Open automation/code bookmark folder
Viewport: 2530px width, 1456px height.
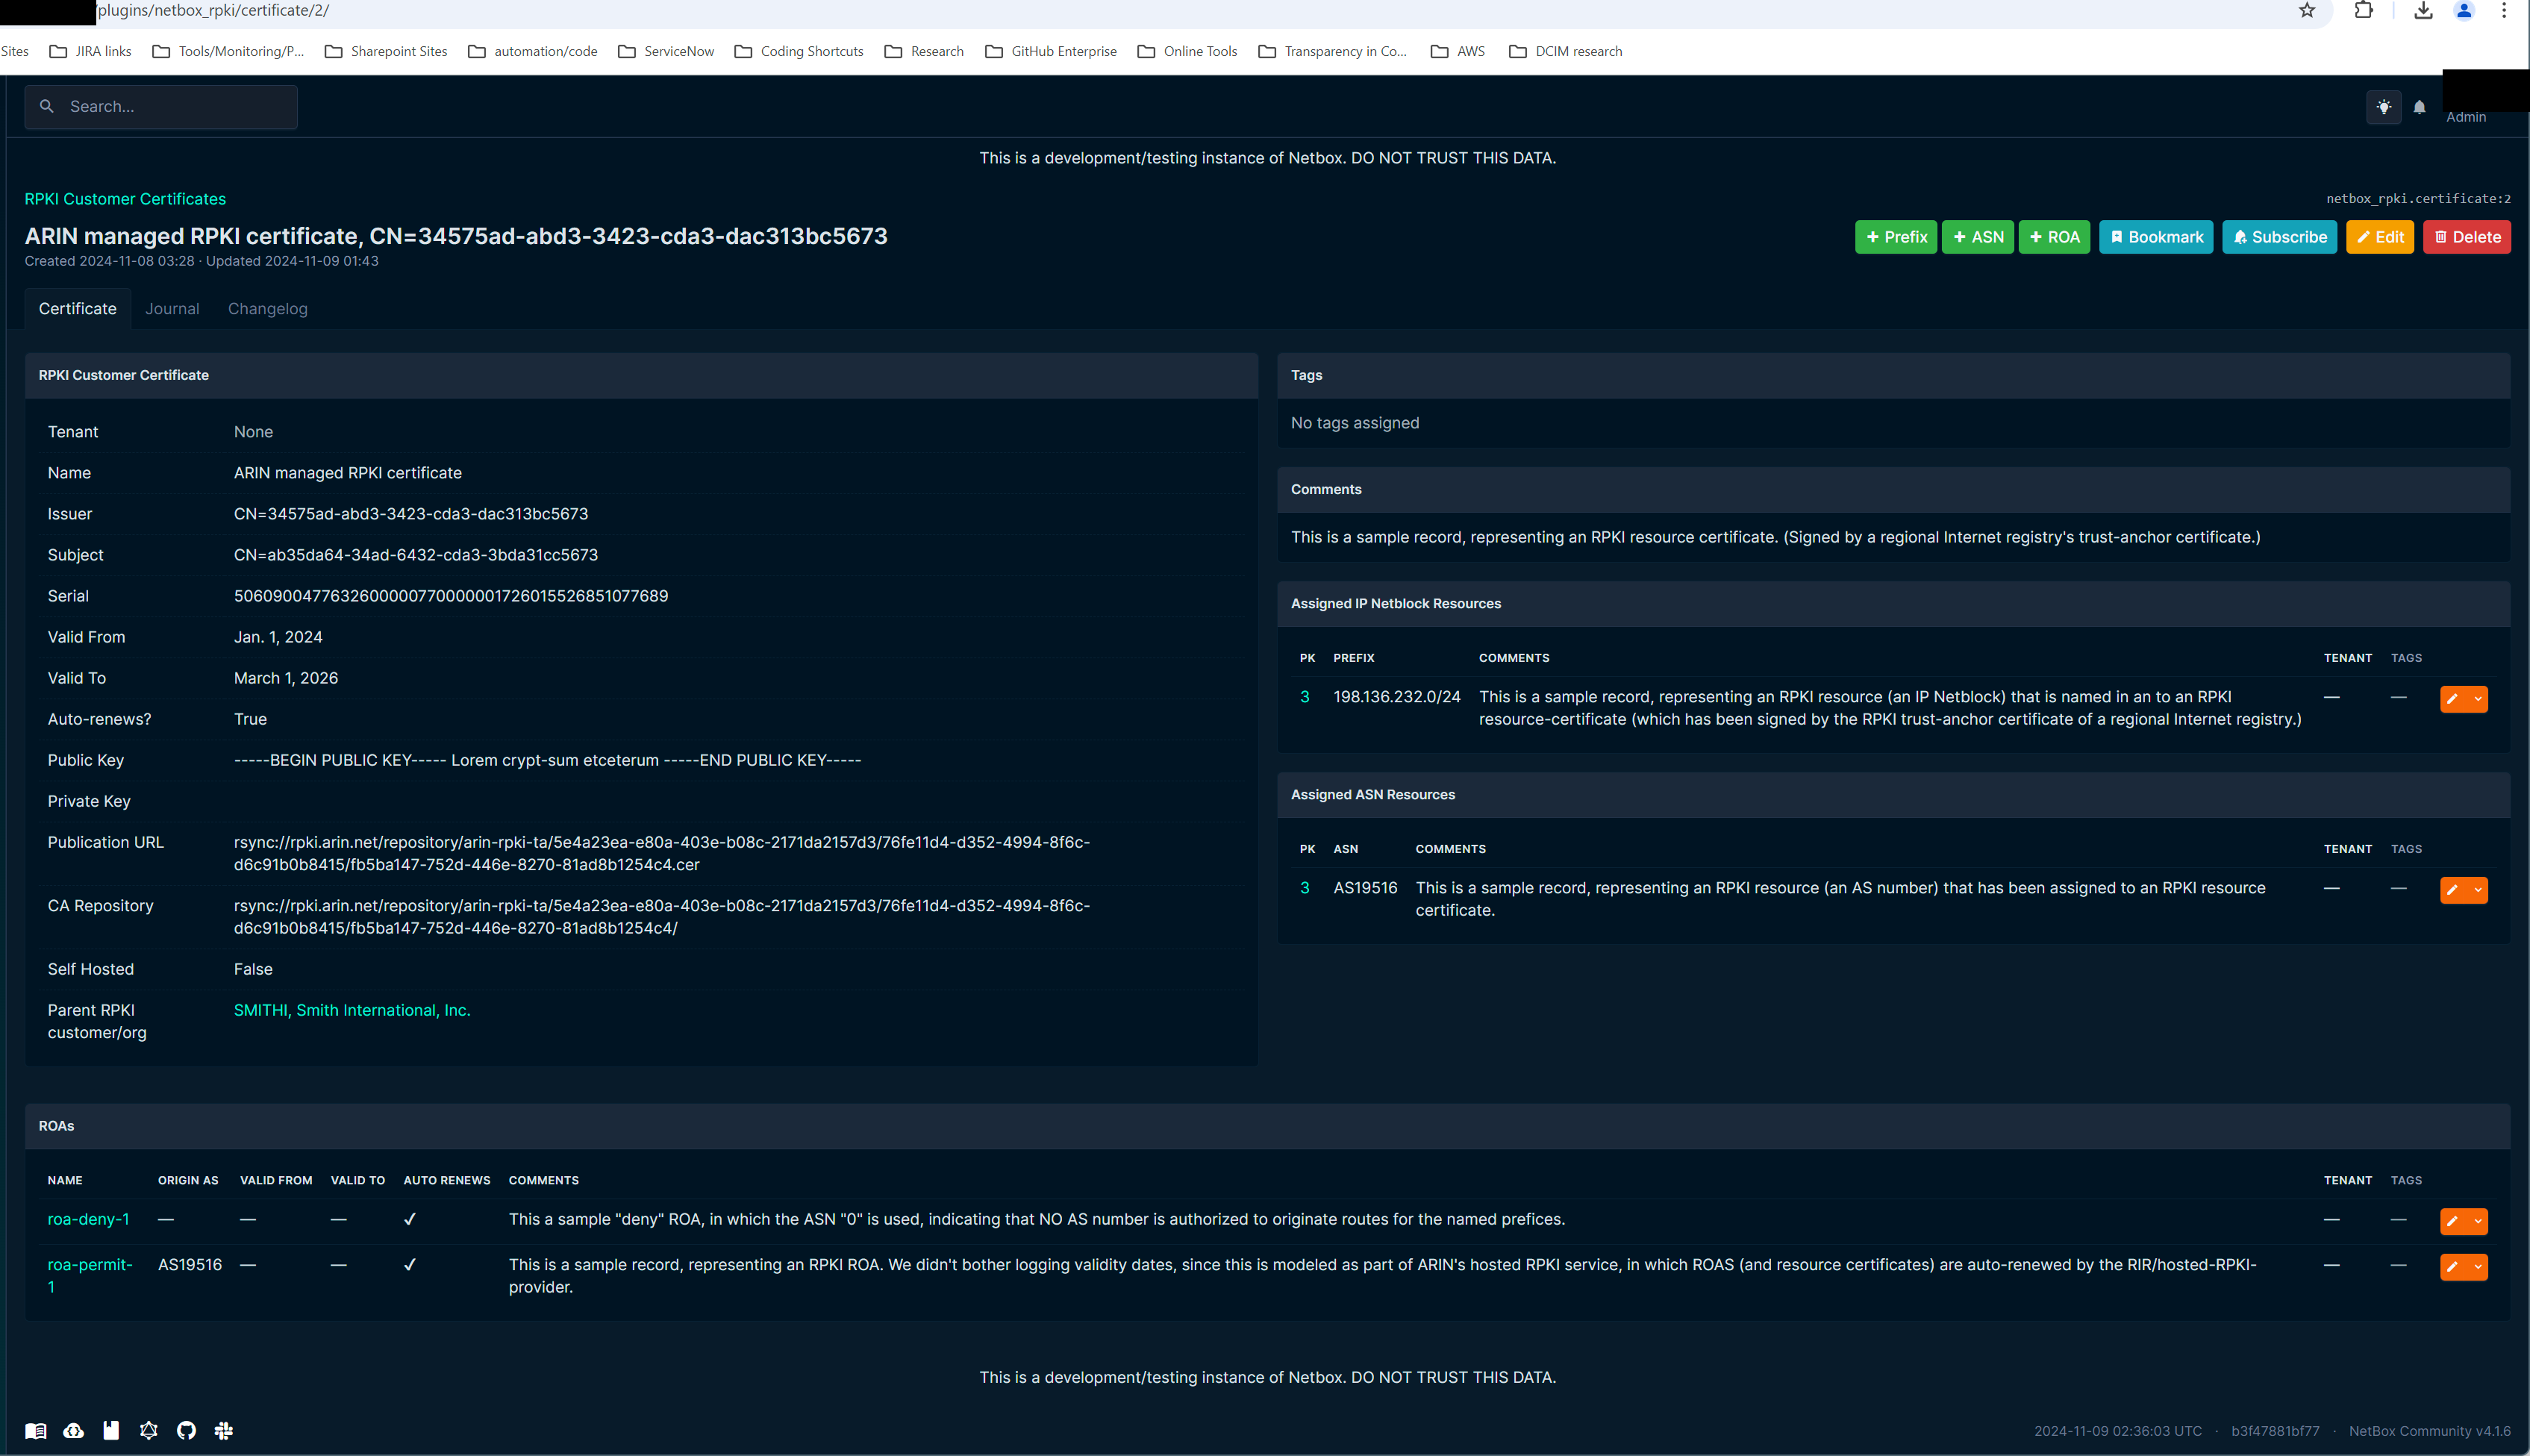tap(533, 51)
